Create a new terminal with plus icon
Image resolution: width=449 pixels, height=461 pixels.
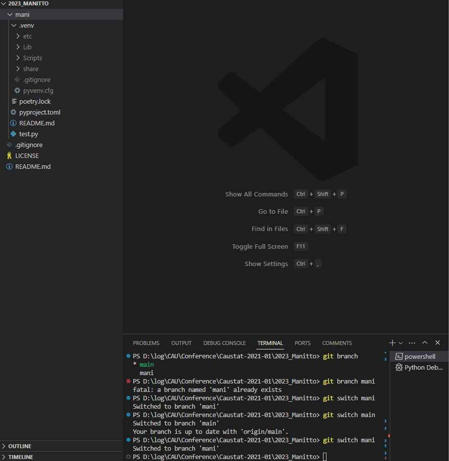[392, 343]
